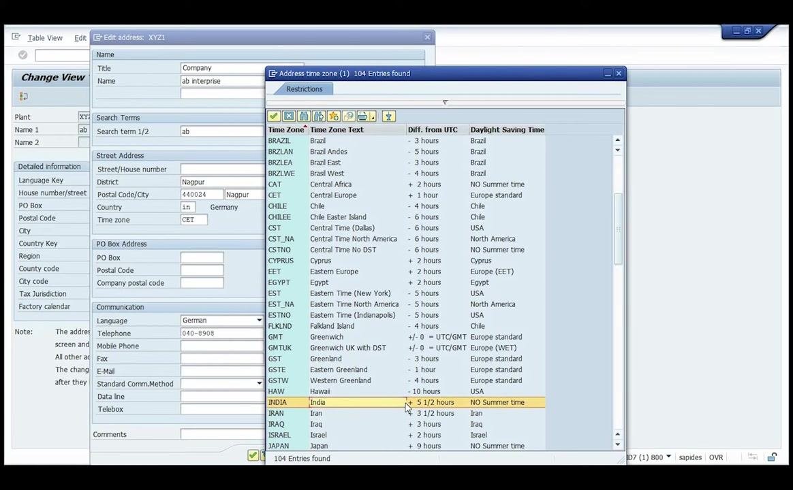This screenshot has width=793, height=490.
Task: Click the bottom scroll-up arrow of the list
Action: (x=617, y=434)
